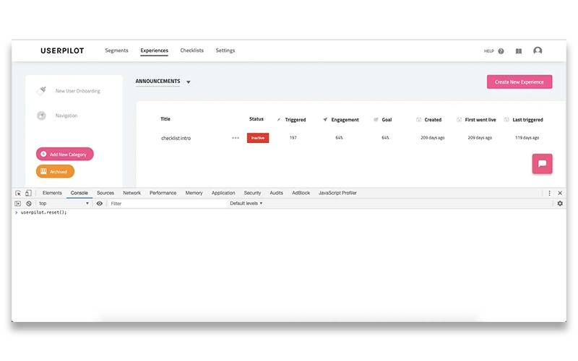The image size is (578, 361).
Task: Switch to the Memory panel
Action: (x=194, y=193)
